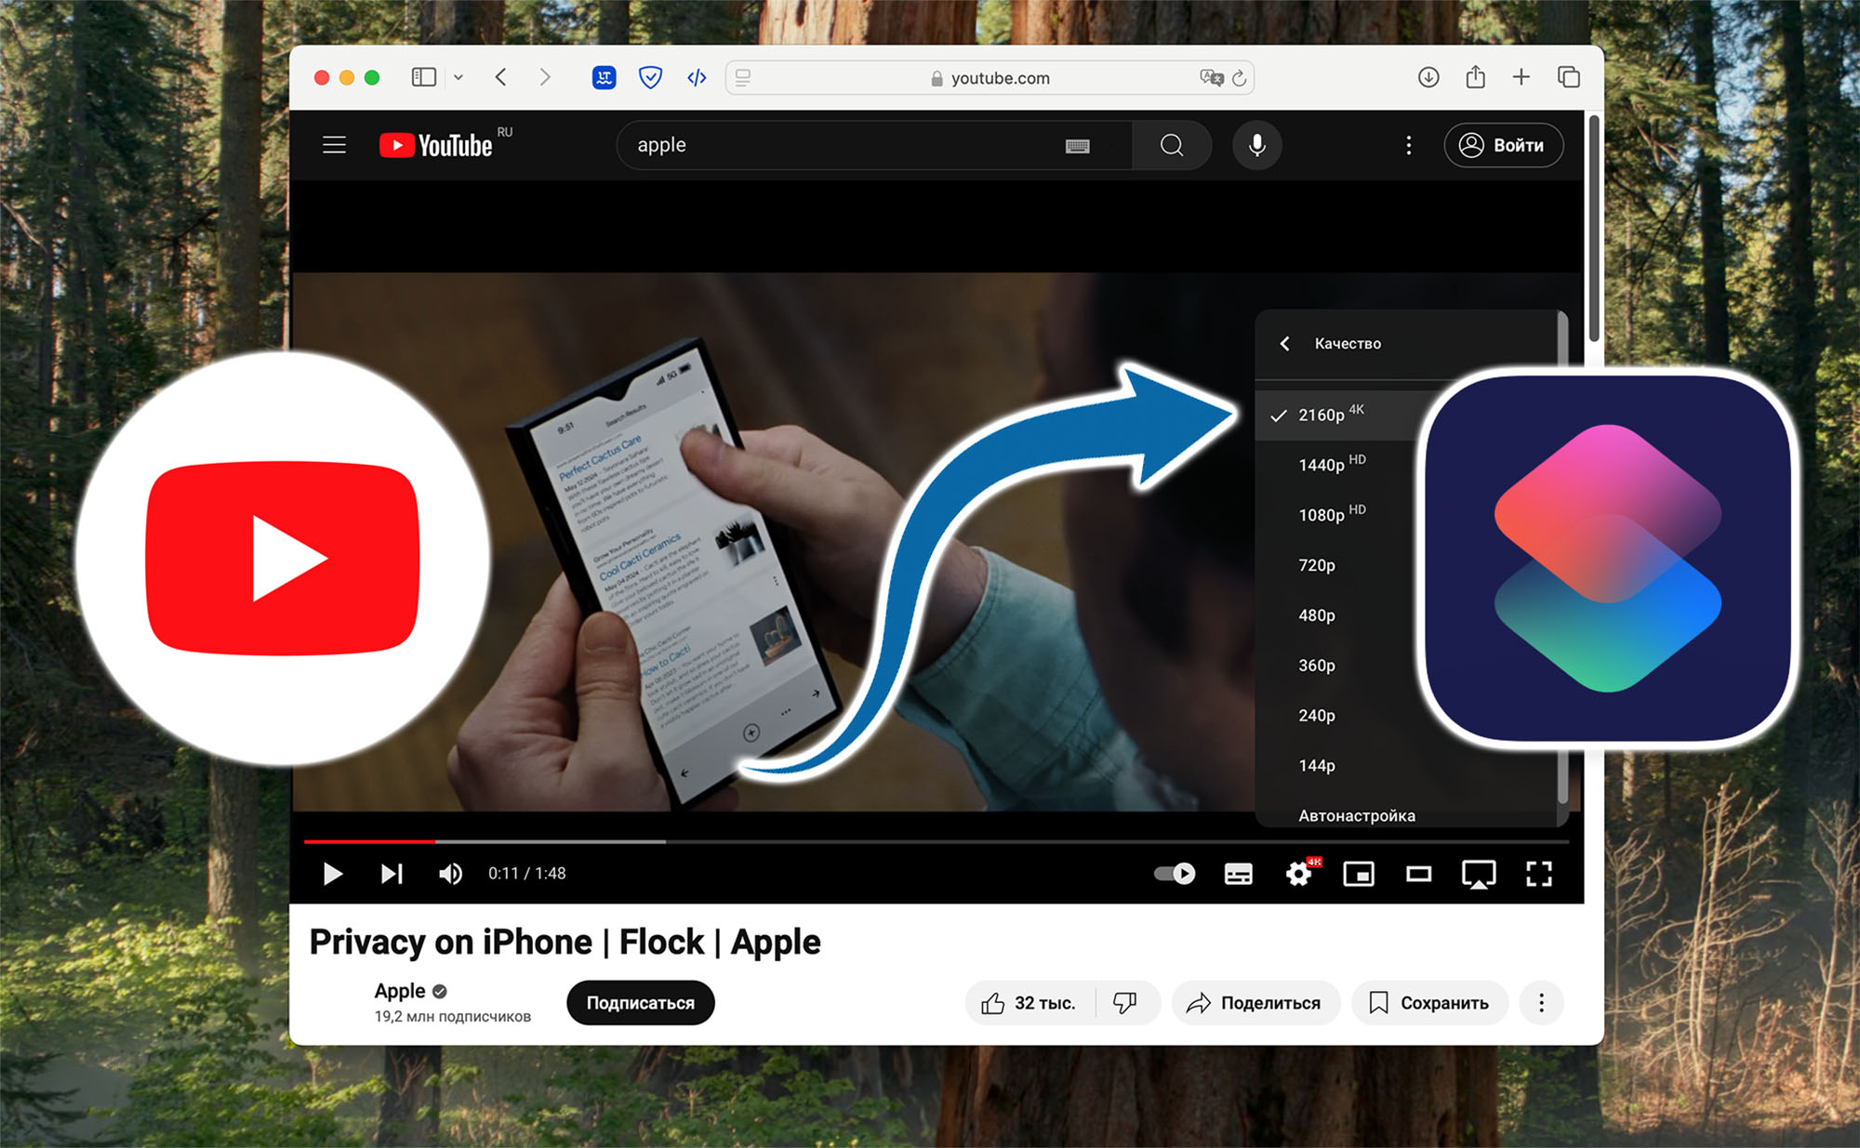Click the Войти sign-in button

click(1503, 145)
